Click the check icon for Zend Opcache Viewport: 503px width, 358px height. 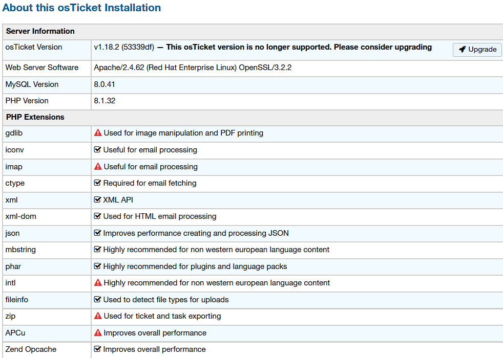[98, 349]
